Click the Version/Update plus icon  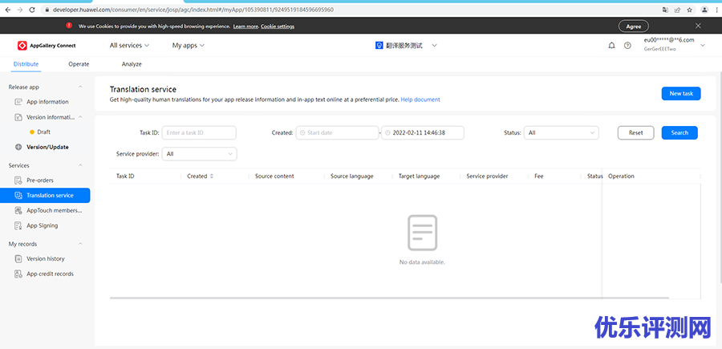point(19,147)
